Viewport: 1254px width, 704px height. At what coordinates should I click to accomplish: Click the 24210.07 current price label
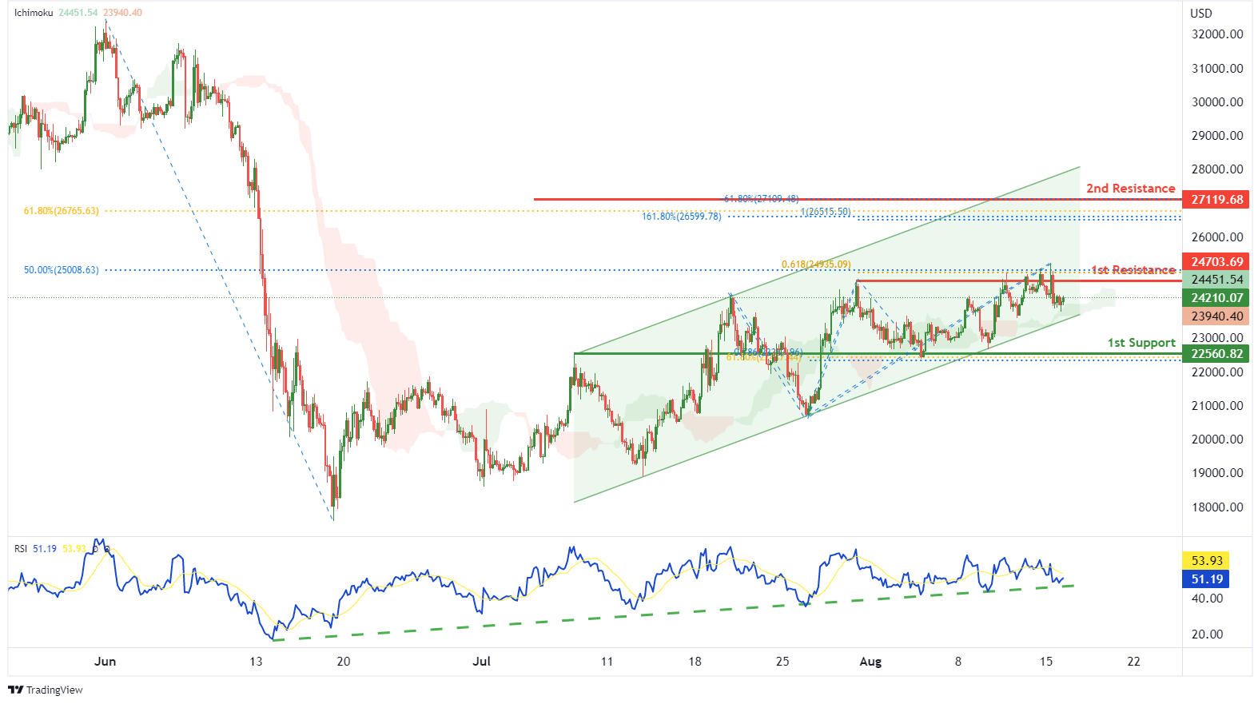(x=1216, y=298)
